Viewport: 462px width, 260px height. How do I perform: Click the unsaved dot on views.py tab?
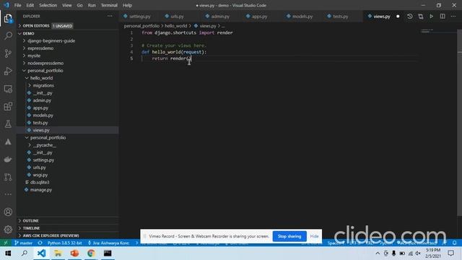coord(398,17)
